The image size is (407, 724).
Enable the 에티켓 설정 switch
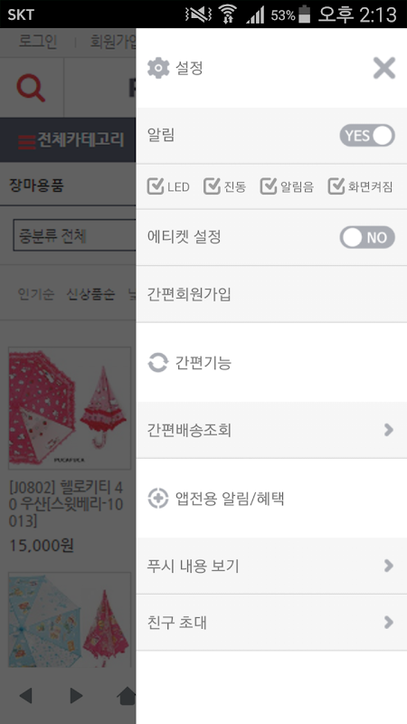tap(367, 237)
